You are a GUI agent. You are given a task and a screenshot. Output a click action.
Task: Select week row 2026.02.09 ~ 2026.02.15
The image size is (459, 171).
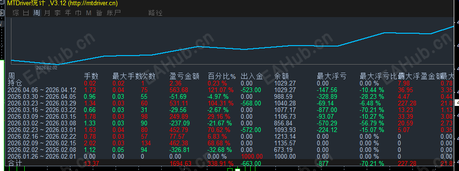[42, 143]
